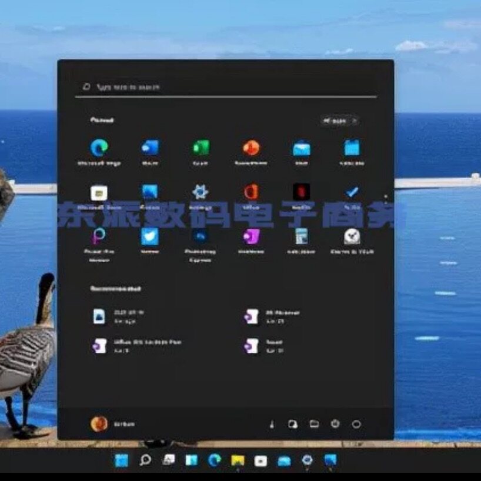Launch Microsoft Store from pinned apps
Screen dimensions: 481x481
99,196
